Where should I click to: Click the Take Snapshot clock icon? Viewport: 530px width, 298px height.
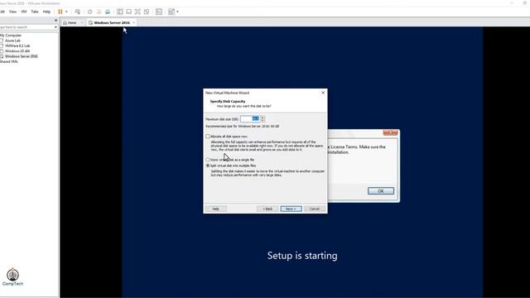pos(90,12)
